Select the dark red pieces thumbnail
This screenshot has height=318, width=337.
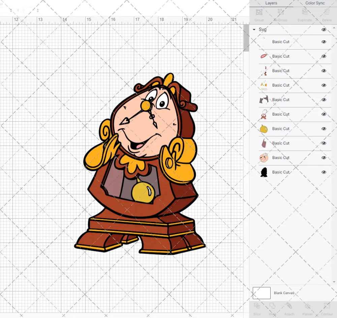(x=264, y=71)
